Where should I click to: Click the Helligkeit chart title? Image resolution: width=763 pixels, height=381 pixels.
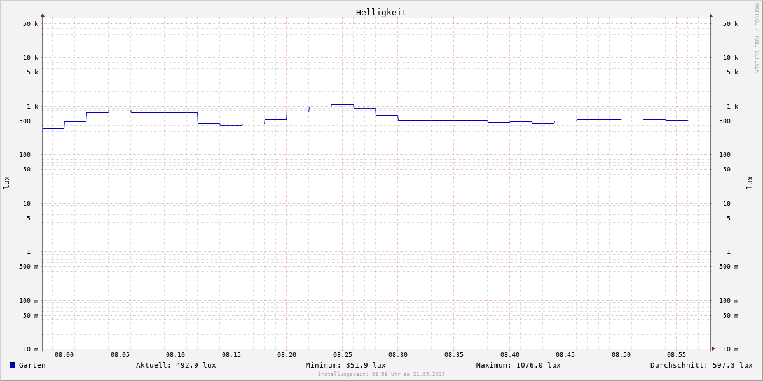pos(381,12)
